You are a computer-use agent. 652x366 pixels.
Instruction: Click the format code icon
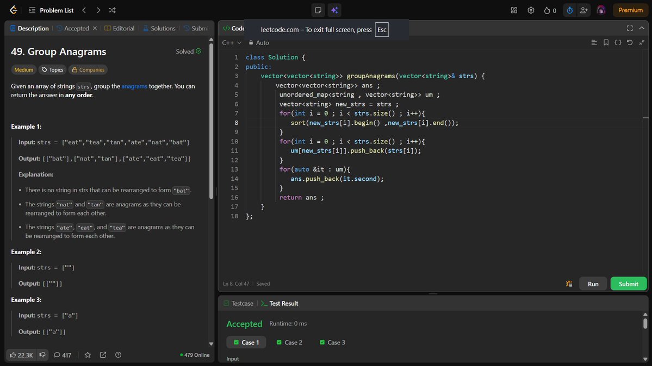(x=594, y=42)
